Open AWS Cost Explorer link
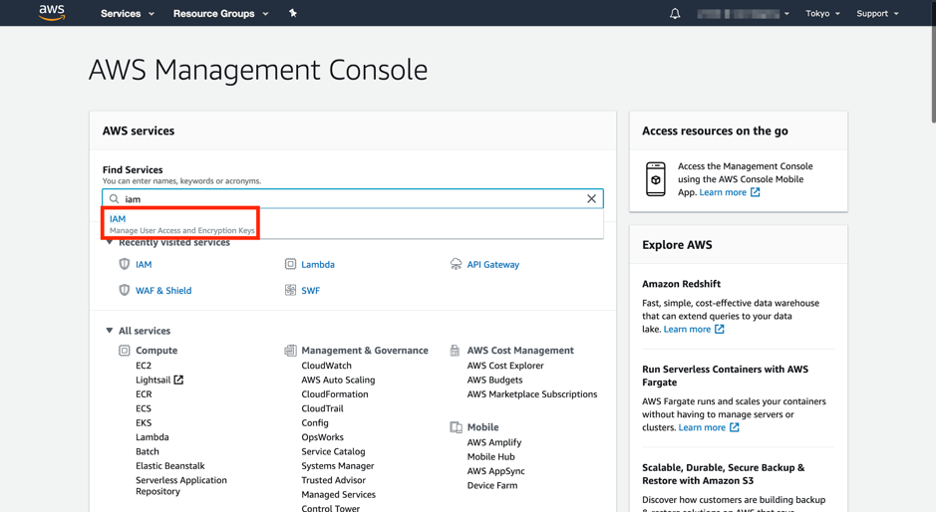The width and height of the screenshot is (936, 512). click(505, 366)
